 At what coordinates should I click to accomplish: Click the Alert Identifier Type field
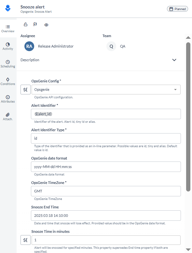click(x=106, y=138)
